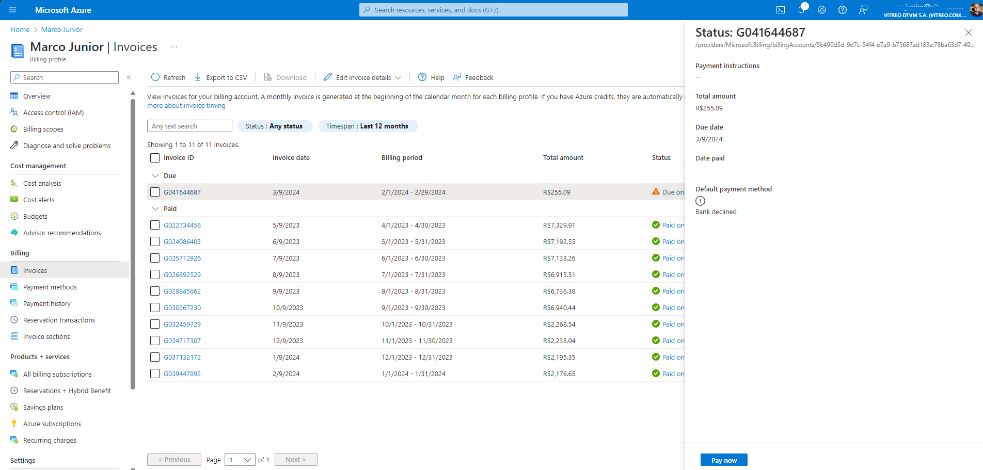Check the box for invoice G022734458

[x=155, y=225]
